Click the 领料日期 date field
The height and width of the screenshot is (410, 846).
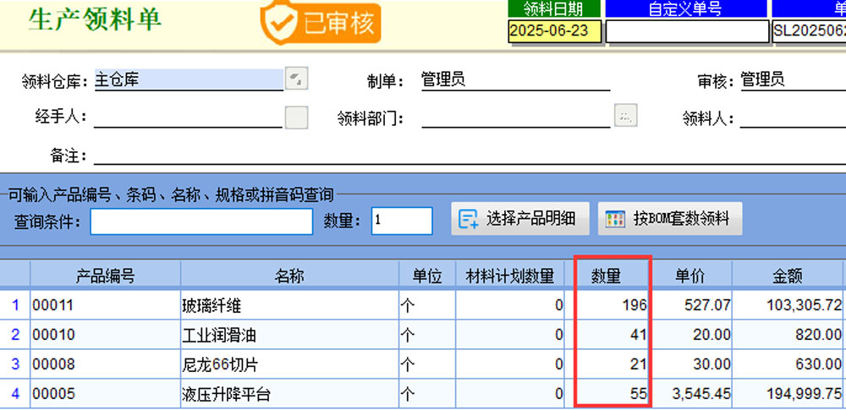coord(554,32)
